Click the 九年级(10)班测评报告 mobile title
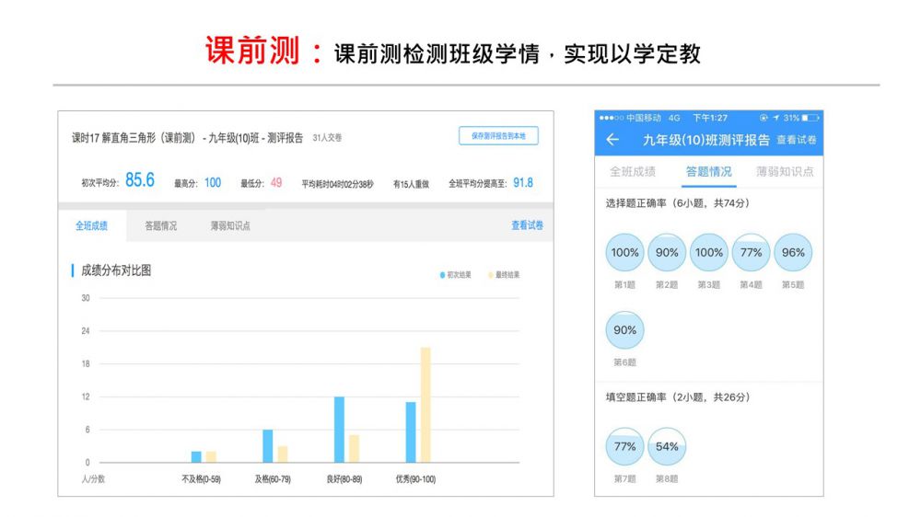 [x=706, y=140]
